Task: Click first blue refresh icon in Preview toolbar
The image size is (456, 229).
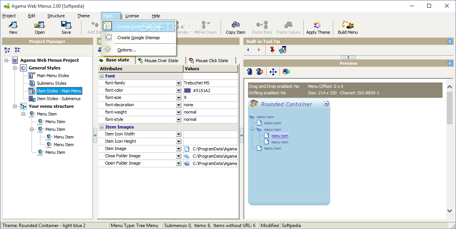Action: (249, 72)
